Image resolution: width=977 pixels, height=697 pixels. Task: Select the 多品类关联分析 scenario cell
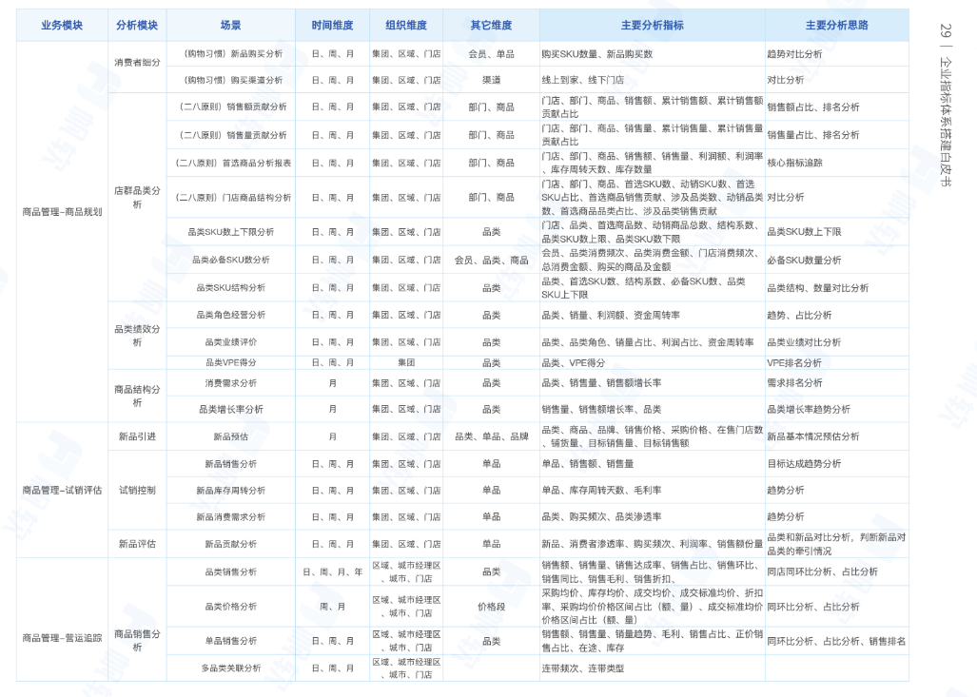coord(230,668)
